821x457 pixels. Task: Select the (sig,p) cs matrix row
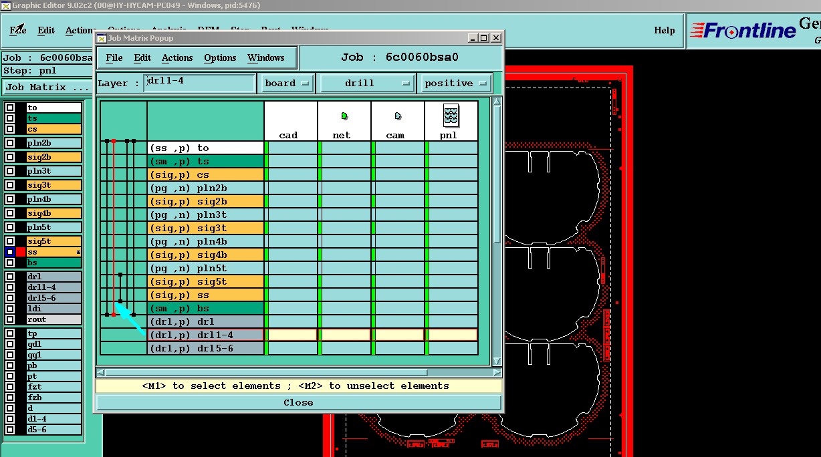(206, 175)
